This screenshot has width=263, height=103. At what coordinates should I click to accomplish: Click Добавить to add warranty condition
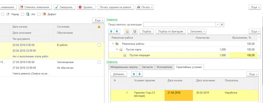pyautogui.click(x=119, y=74)
